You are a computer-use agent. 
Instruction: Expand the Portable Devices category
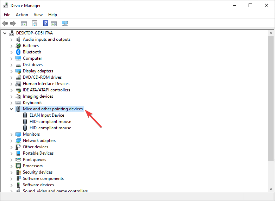coord(11,154)
